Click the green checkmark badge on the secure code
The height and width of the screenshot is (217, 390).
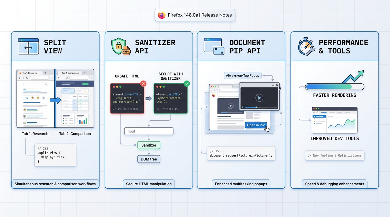point(187,84)
